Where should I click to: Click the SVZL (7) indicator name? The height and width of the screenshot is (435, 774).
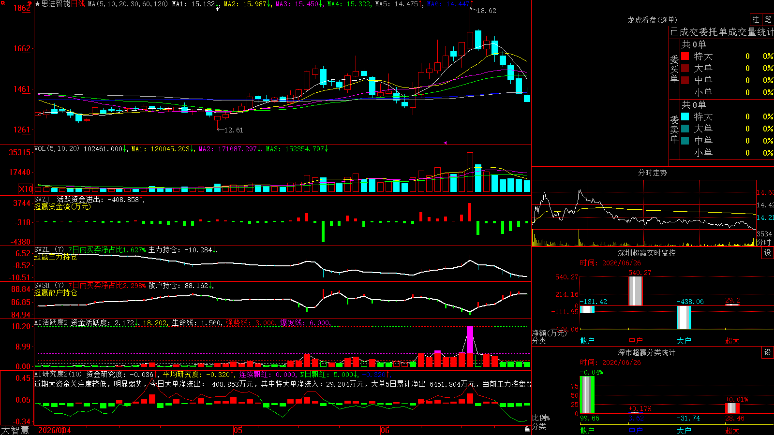coord(49,249)
